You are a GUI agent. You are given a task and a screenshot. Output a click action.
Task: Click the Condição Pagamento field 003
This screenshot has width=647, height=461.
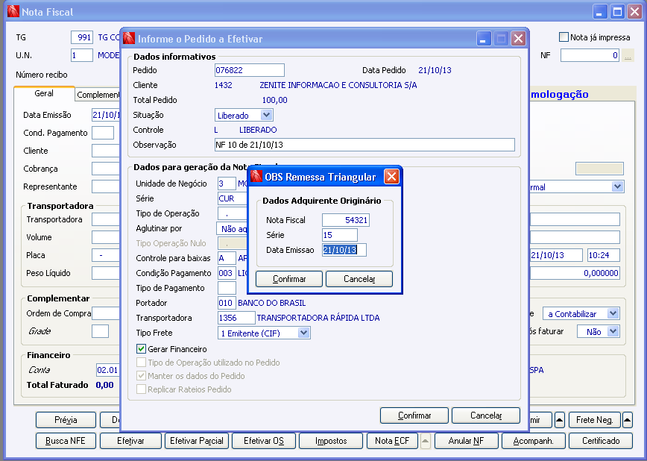[227, 273]
